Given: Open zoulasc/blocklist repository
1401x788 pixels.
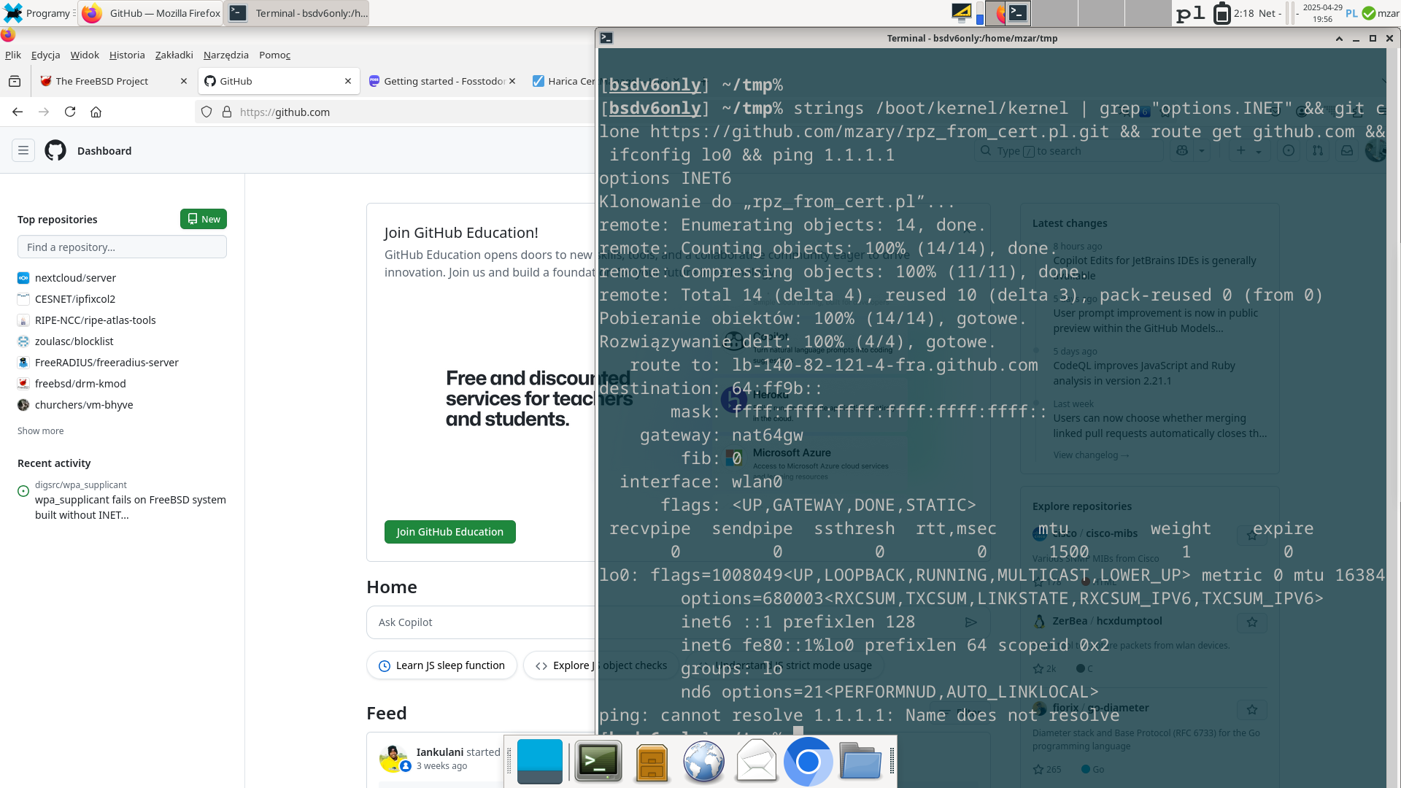Looking at the screenshot, I should 74,341.
